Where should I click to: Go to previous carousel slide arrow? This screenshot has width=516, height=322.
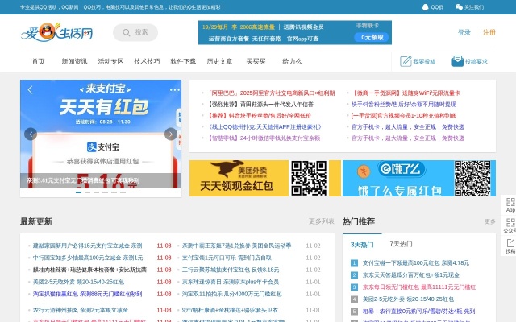[31, 134]
